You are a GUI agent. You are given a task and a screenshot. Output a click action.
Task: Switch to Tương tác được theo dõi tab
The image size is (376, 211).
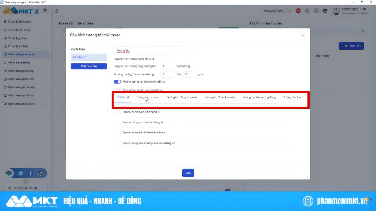point(220,97)
